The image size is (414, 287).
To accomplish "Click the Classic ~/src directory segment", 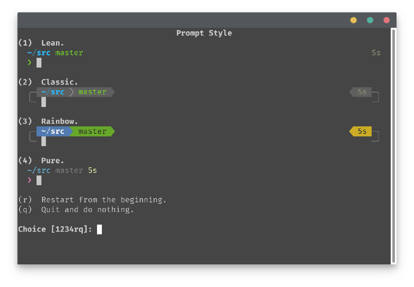I will (x=53, y=92).
